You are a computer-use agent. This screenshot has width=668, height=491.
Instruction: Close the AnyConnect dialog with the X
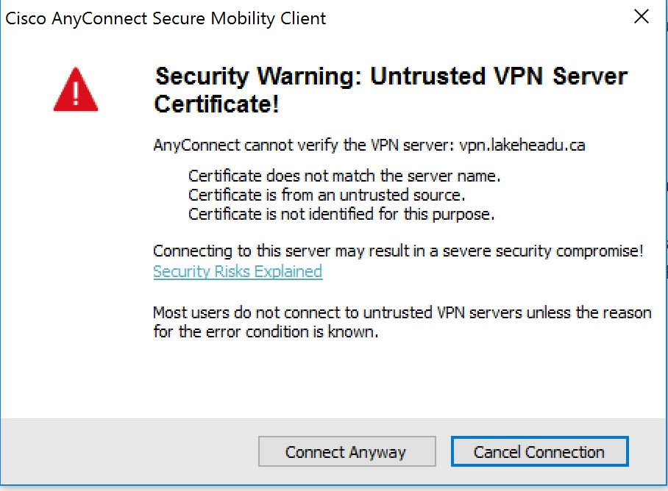[x=642, y=18]
